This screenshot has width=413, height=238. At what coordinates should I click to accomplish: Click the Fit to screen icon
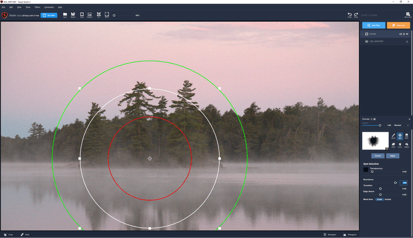[x=99, y=15]
